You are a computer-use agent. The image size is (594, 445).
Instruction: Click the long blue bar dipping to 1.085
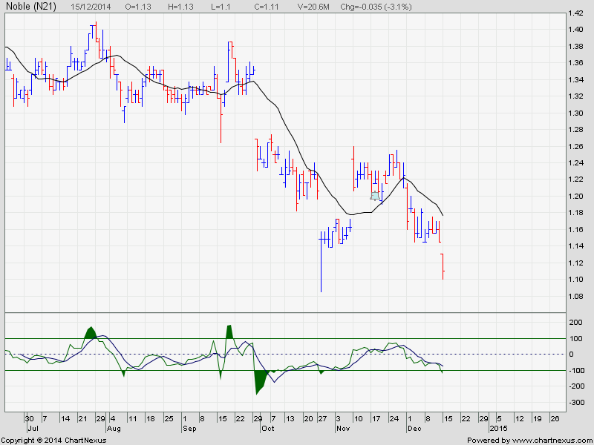[321, 262]
